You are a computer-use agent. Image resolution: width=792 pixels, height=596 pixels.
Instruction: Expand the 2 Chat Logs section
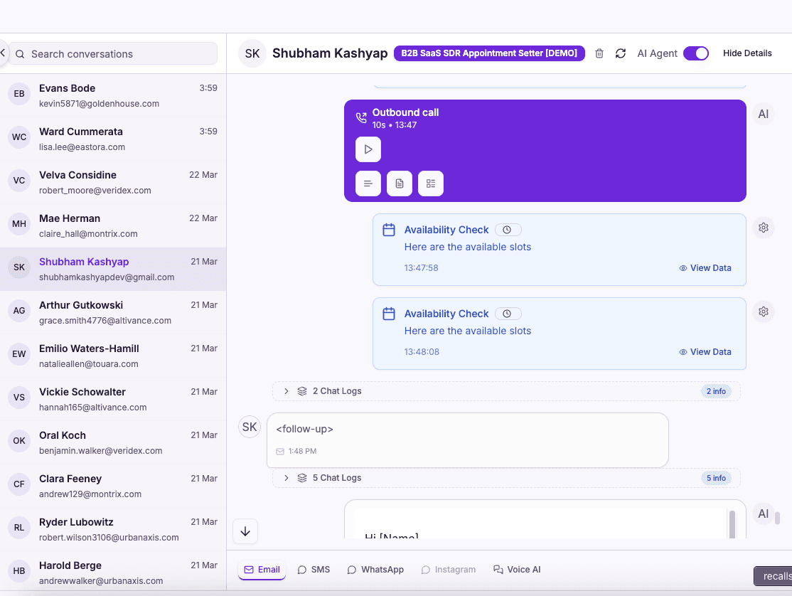(286, 390)
